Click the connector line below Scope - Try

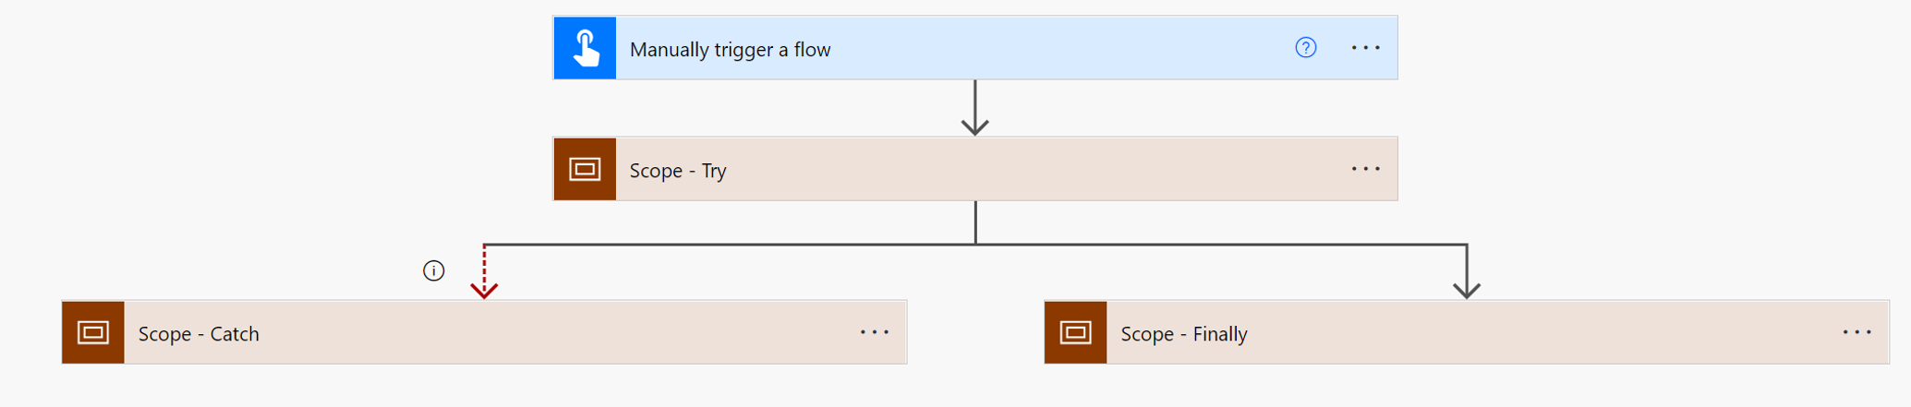click(x=975, y=222)
